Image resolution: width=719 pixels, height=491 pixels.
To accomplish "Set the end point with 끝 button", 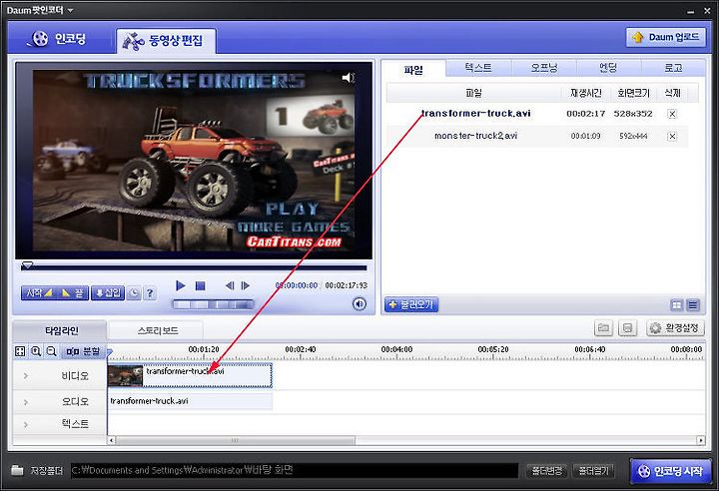I will [x=72, y=293].
